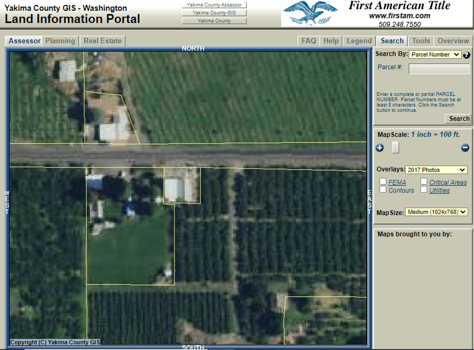The width and height of the screenshot is (474, 350).
Task: Open Search By help via question mark icon
Action: point(467,55)
